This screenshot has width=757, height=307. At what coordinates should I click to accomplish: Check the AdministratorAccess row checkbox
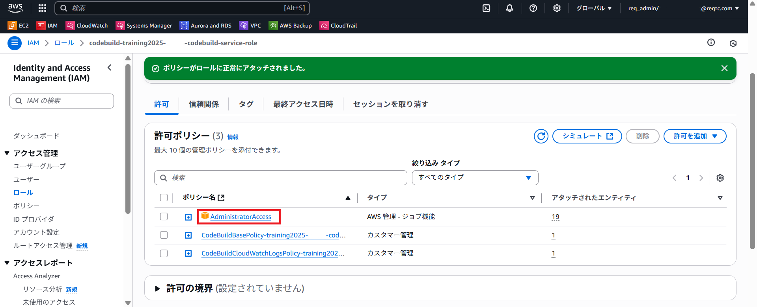(x=164, y=217)
